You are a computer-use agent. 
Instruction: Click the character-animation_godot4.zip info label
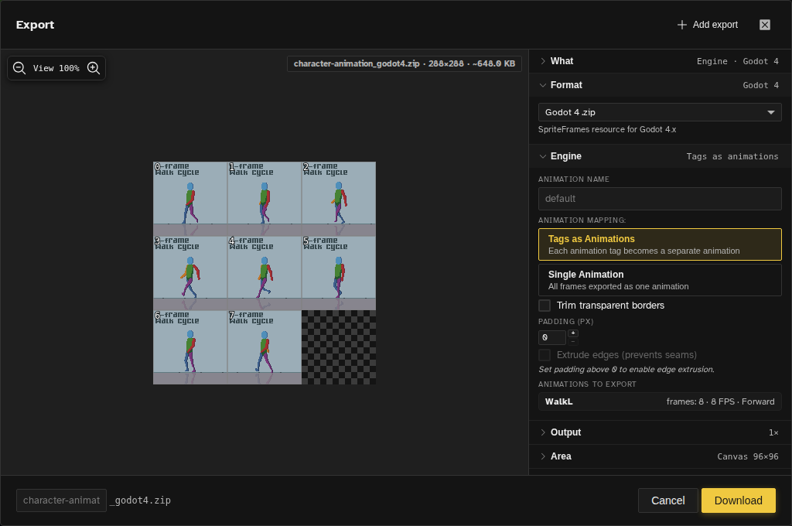point(405,63)
